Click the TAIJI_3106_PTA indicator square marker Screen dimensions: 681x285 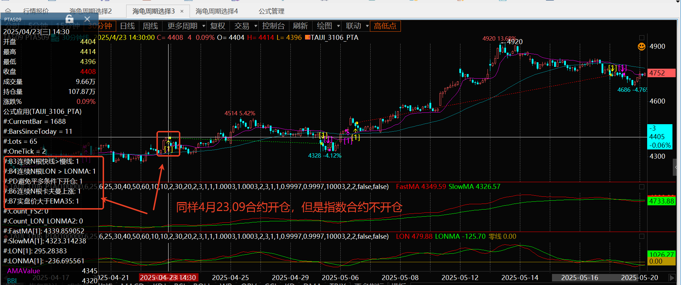point(308,37)
